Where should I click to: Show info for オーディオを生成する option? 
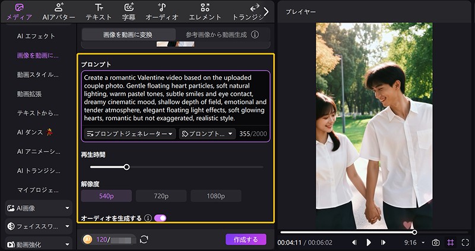pyautogui.click(x=148, y=218)
